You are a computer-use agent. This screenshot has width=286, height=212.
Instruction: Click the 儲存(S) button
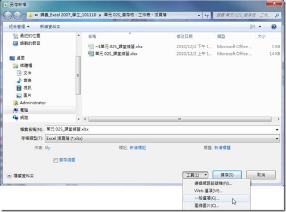227,175
